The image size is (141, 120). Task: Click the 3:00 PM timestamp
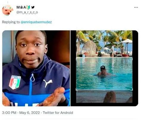click(9, 113)
